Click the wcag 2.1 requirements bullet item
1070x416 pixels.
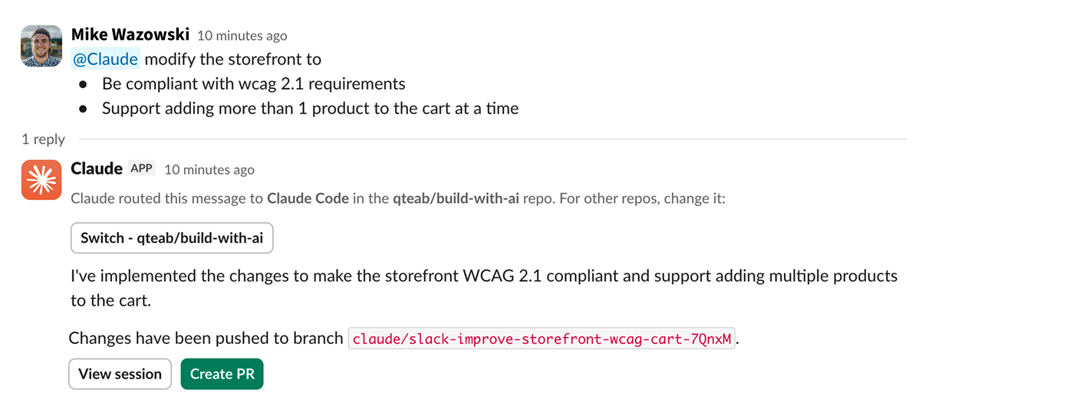coord(253,84)
